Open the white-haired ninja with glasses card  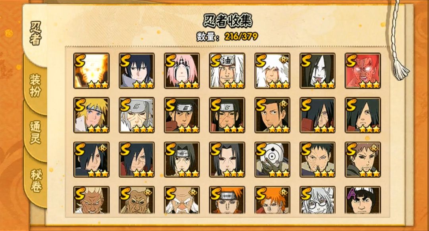(x=317, y=200)
